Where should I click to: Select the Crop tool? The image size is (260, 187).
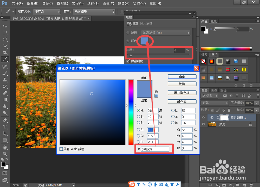click(x=5, y=53)
